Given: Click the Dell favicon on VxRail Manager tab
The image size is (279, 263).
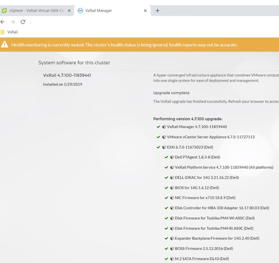Looking at the screenshot, I should [80, 11].
